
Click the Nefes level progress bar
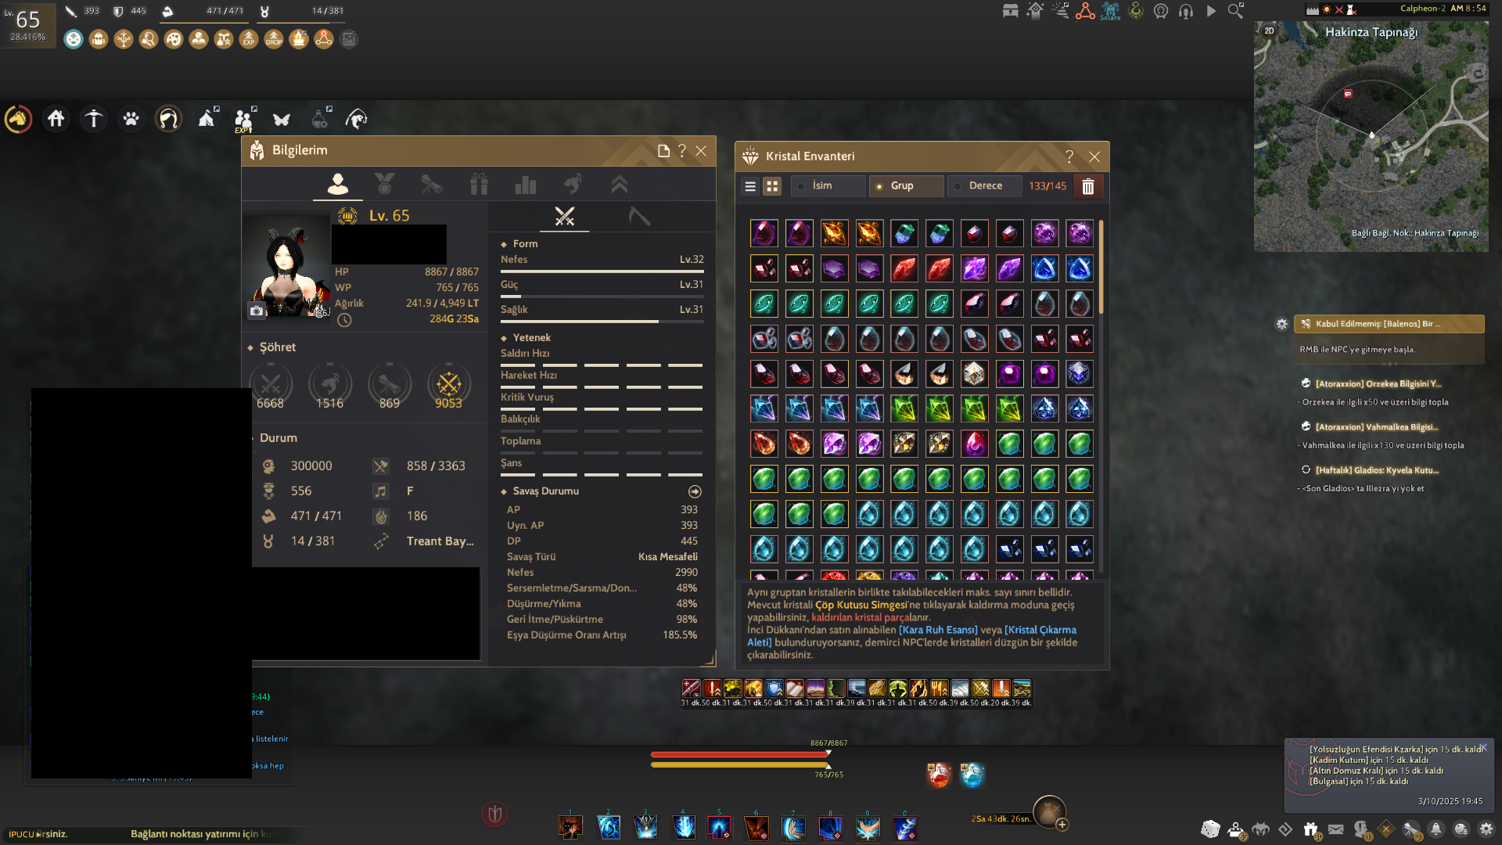pyautogui.click(x=602, y=271)
